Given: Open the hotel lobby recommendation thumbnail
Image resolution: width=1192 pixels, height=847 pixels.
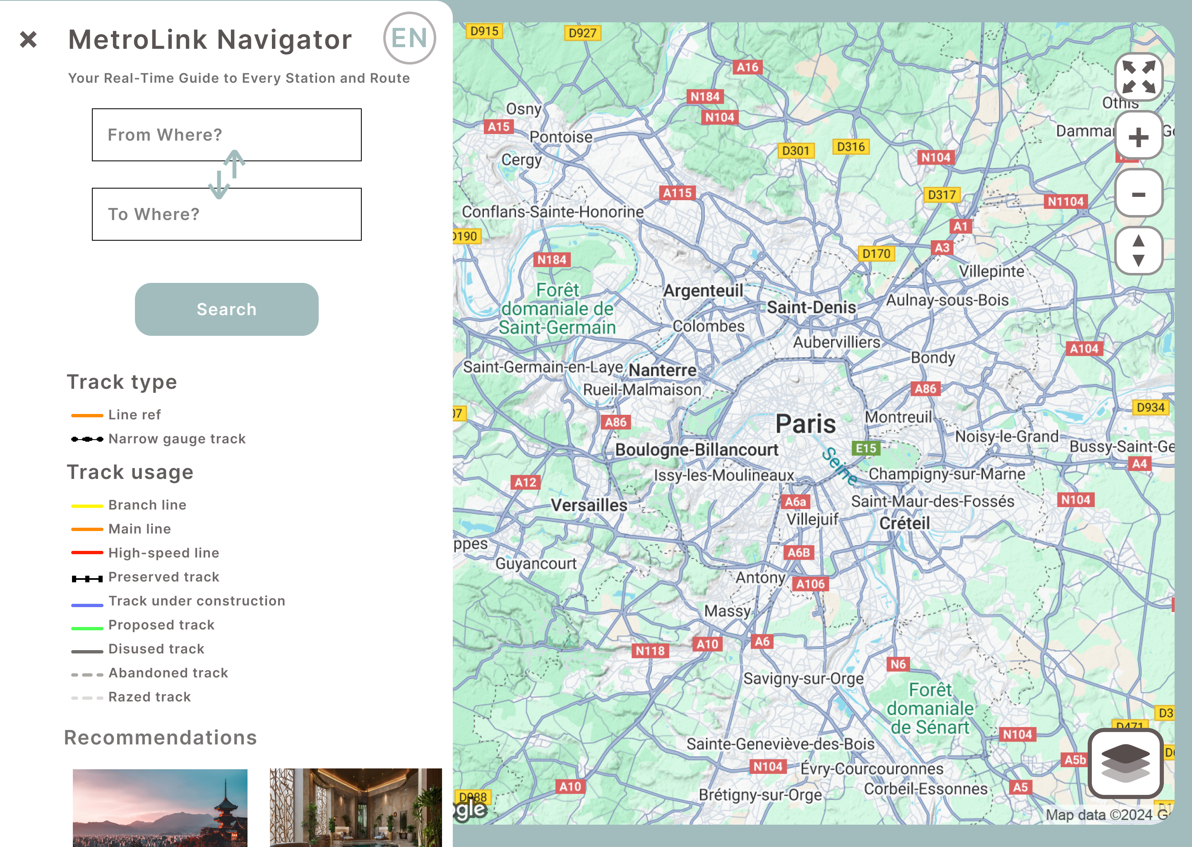Looking at the screenshot, I should [356, 807].
